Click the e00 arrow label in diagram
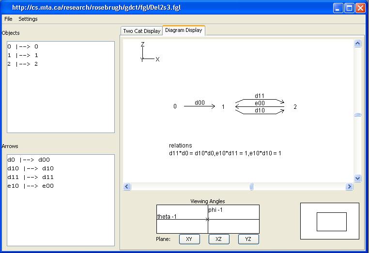The image size is (369, 253). pos(260,103)
